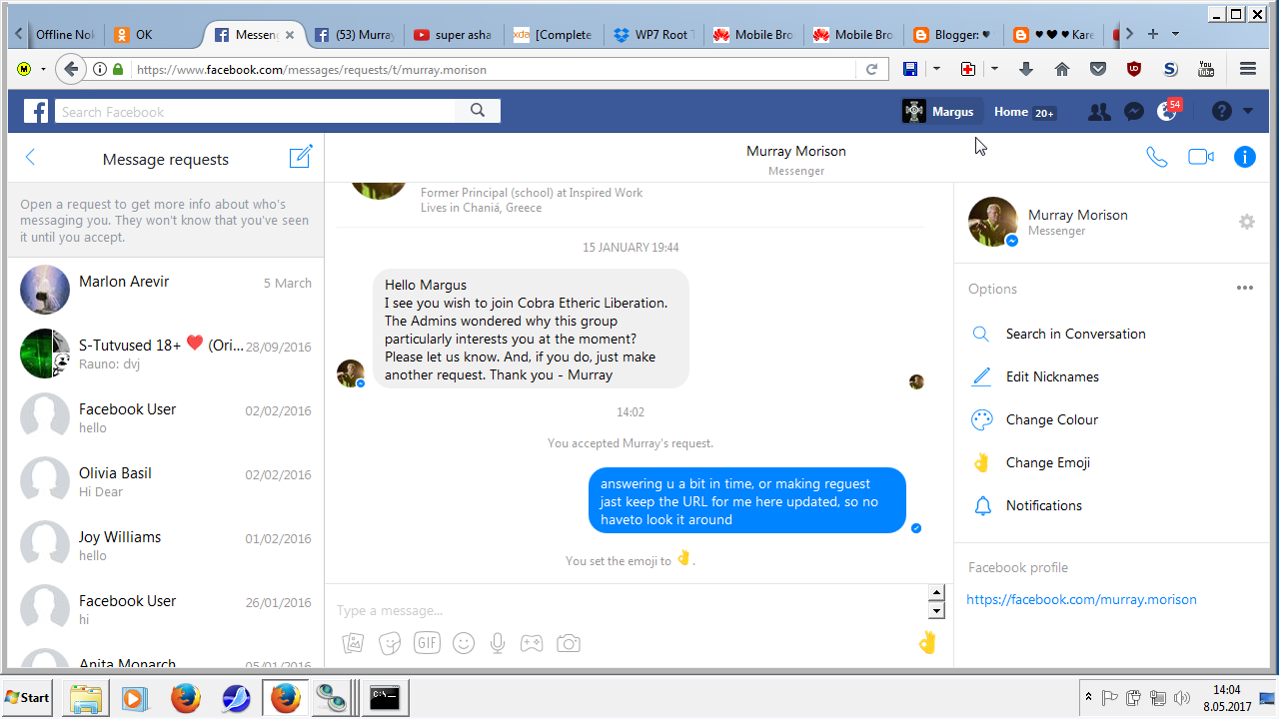Image resolution: width=1279 pixels, height=719 pixels.
Task: Open the Firefox Downloads arrow
Action: click(1025, 69)
